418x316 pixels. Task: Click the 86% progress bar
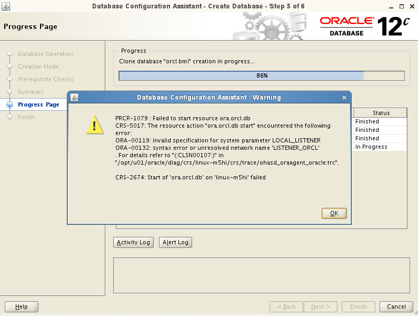(x=262, y=75)
